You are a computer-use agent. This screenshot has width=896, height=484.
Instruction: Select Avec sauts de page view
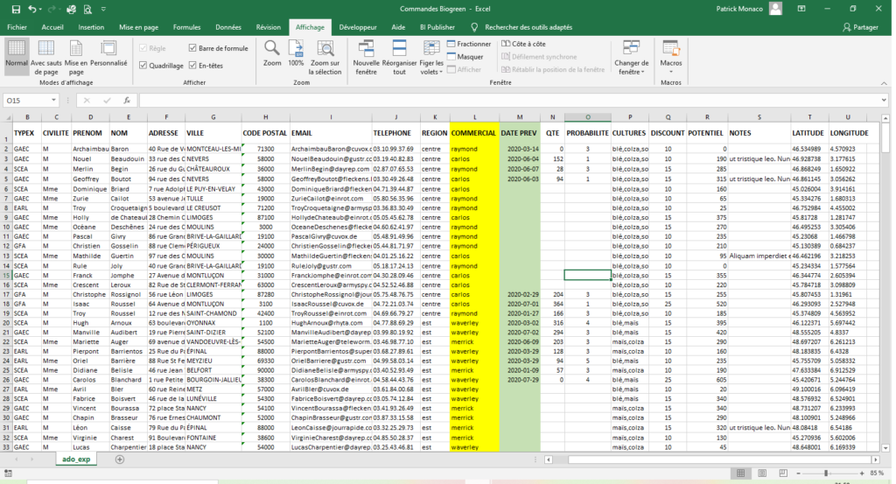[45, 57]
